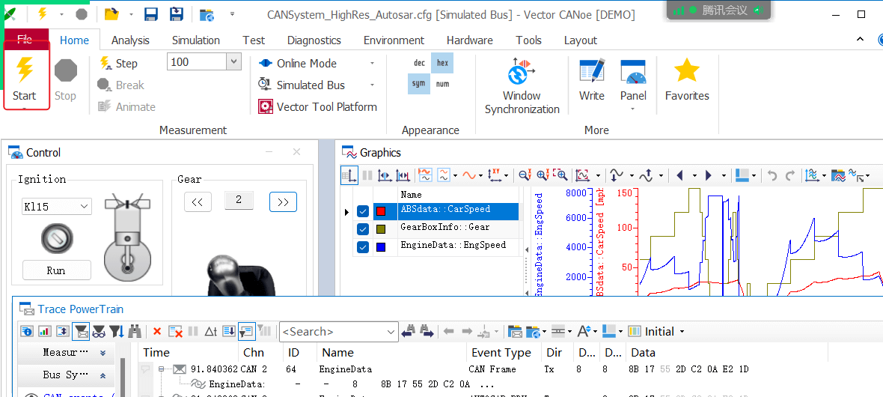Screen dimensions: 883x397
Task: Shift gear down with the << button
Action: point(198,202)
